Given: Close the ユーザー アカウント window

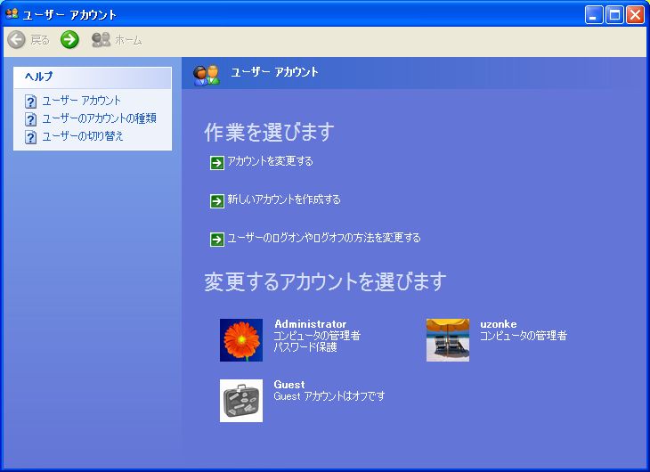Looking at the screenshot, I should [x=635, y=15].
